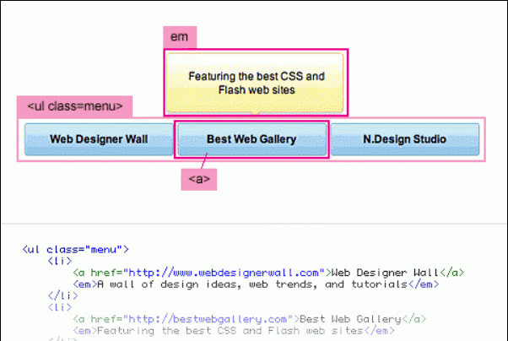Click the webdesignerwall.com anchor code line

coord(268,273)
